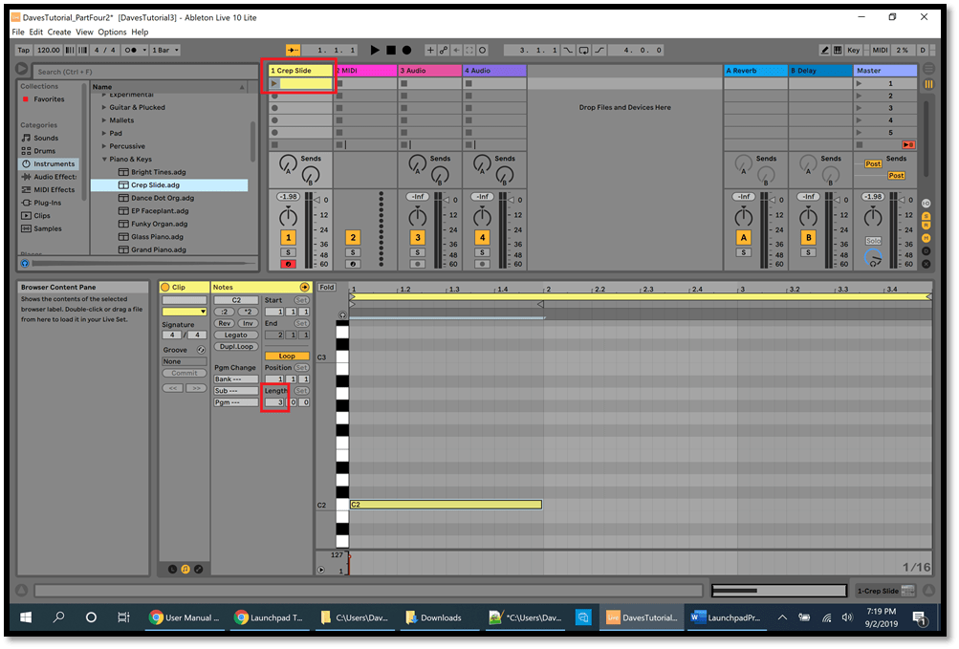
Task: Toggle the MIDI Arrangement Overdub plus button
Action: (430, 50)
